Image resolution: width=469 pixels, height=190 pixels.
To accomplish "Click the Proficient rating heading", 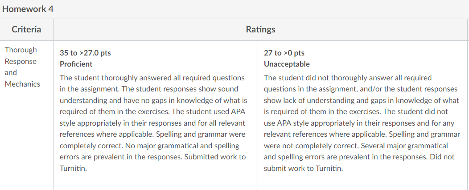I will pos(76,64).
